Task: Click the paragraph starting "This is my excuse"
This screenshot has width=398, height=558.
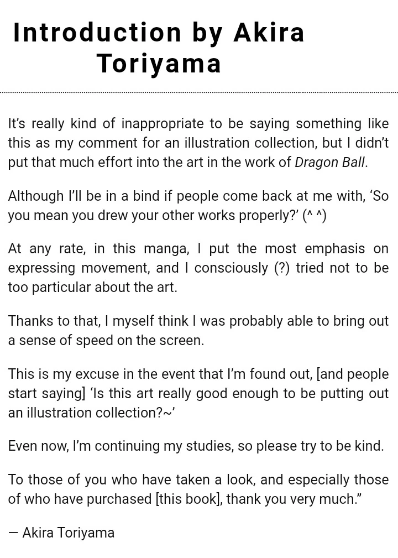Action: (198, 393)
